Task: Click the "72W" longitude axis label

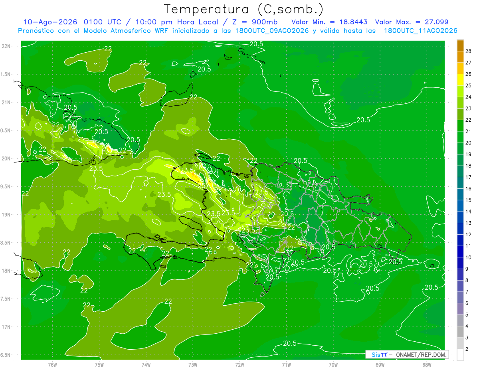Action: click(240, 364)
